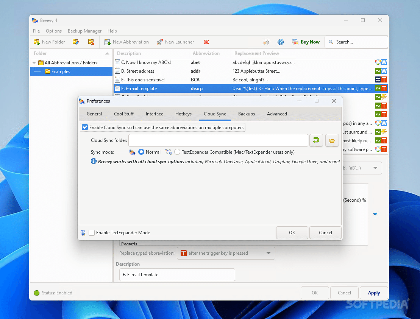
Task: Open the tools preferences icon in toolbar
Action: pos(266,42)
